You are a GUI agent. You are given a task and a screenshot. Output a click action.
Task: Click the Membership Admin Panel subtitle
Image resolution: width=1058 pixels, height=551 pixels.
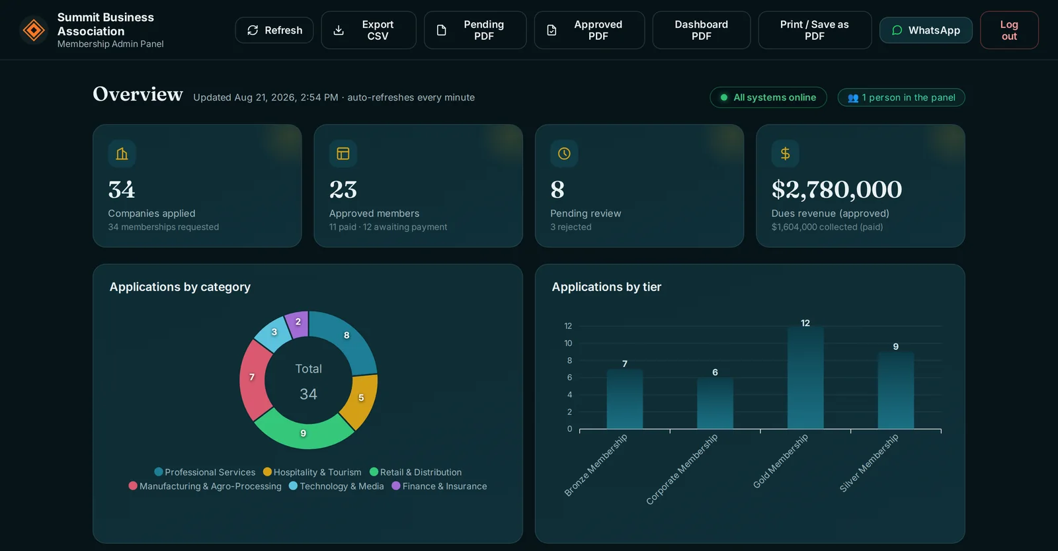coord(110,44)
